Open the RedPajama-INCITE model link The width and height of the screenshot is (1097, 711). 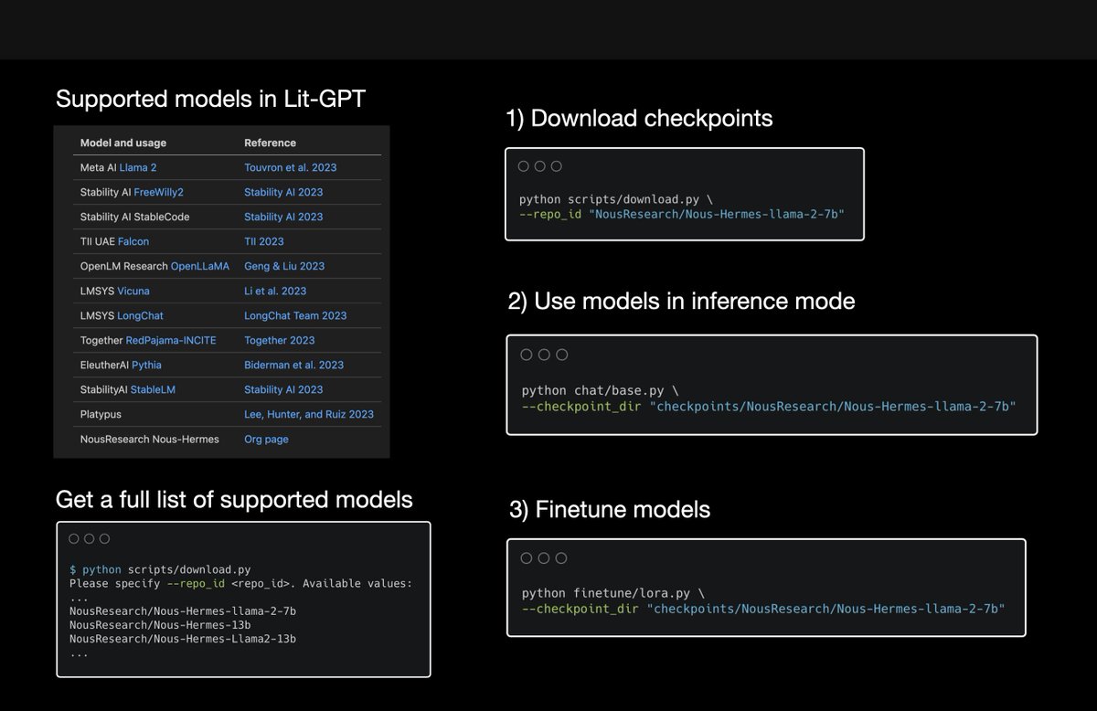[x=171, y=340]
